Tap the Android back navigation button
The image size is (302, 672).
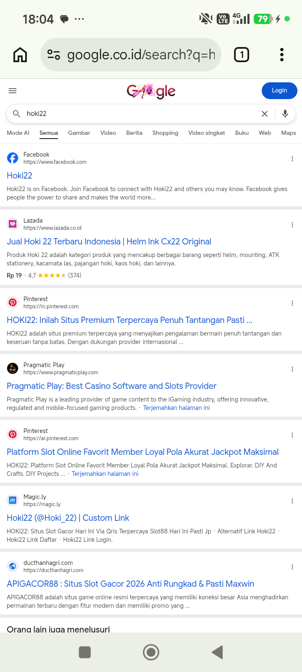217,652
